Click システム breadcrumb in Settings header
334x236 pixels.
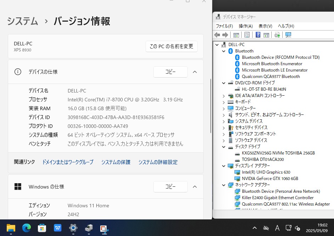(x=23, y=21)
